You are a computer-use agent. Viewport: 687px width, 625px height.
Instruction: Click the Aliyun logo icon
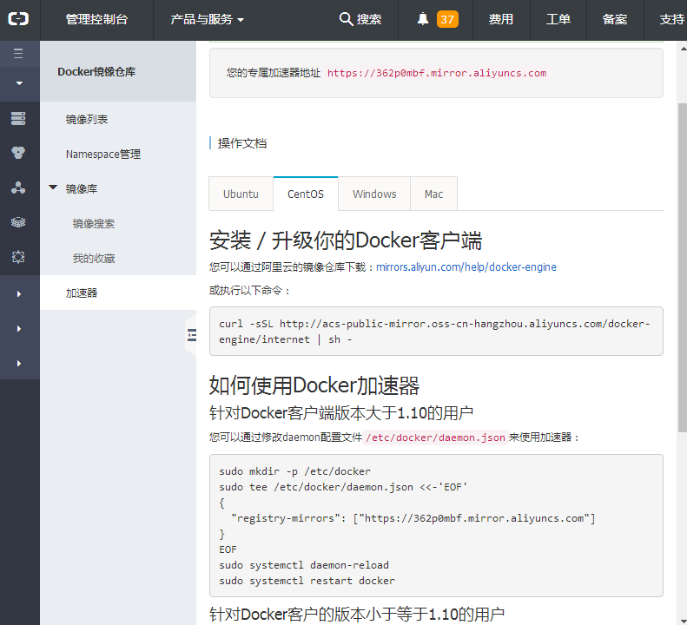click(19, 19)
